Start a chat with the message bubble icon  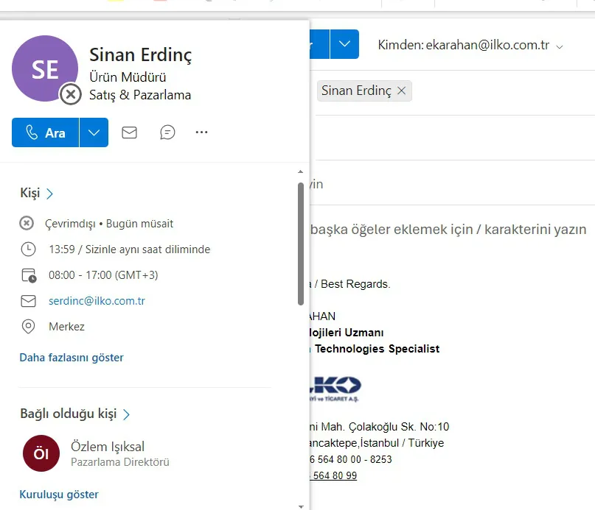tap(167, 132)
